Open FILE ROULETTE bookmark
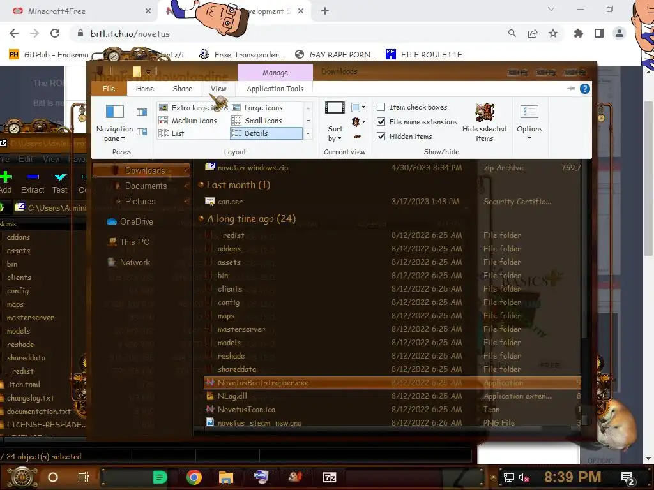 [x=424, y=55]
